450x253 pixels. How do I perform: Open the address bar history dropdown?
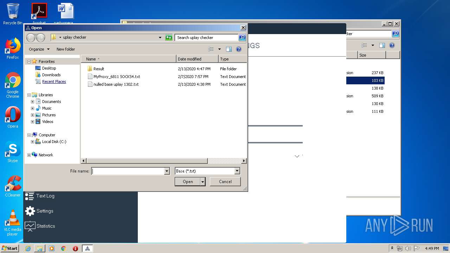[x=160, y=38]
